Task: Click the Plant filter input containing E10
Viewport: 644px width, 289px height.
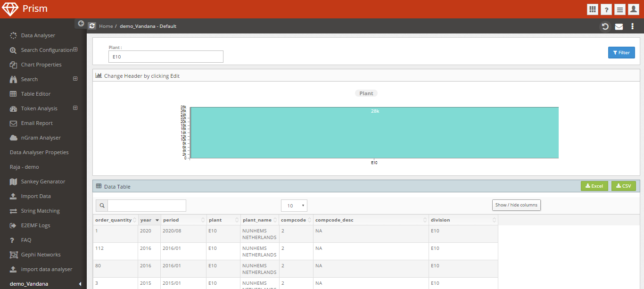Action: point(165,57)
